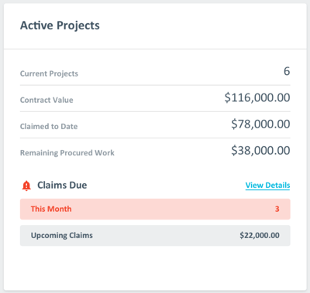Click the Contract Value label
310x293 pixels.
click(x=46, y=100)
